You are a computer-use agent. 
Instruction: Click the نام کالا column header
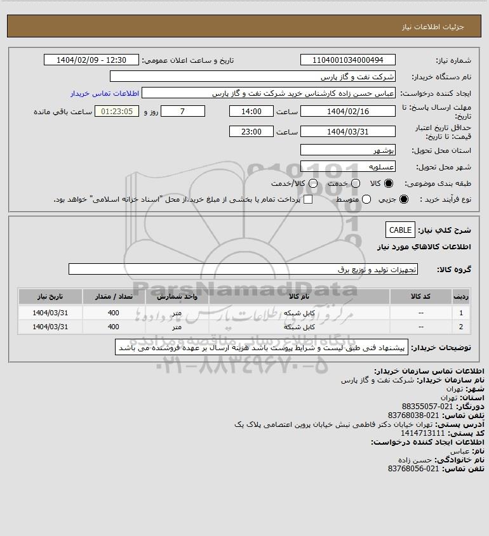coord(299,296)
